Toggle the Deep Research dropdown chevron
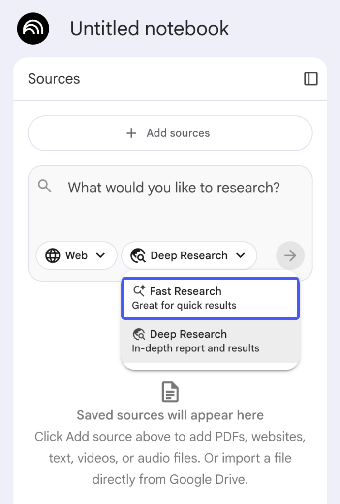The image size is (340, 504). point(240,255)
